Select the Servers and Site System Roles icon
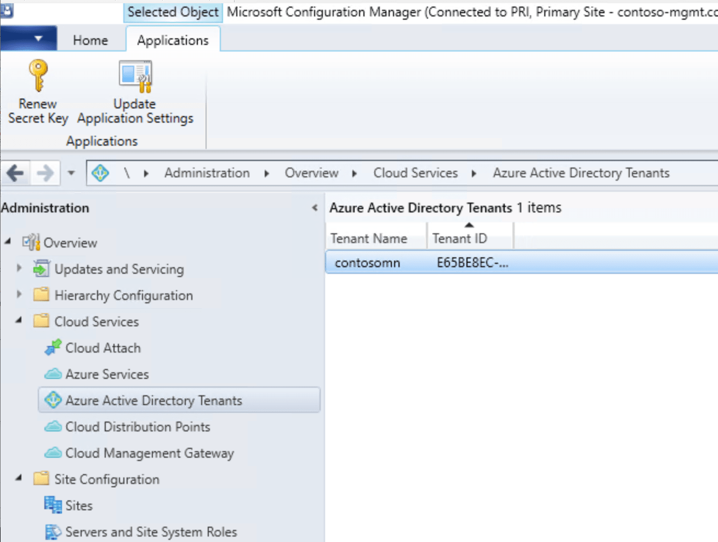This screenshot has height=542, width=718. coord(54,531)
